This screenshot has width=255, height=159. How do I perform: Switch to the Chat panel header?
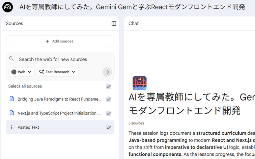pos(134,24)
